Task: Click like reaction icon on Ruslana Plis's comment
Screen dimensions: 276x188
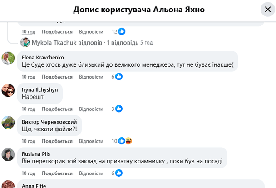Action: [x=119, y=173]
